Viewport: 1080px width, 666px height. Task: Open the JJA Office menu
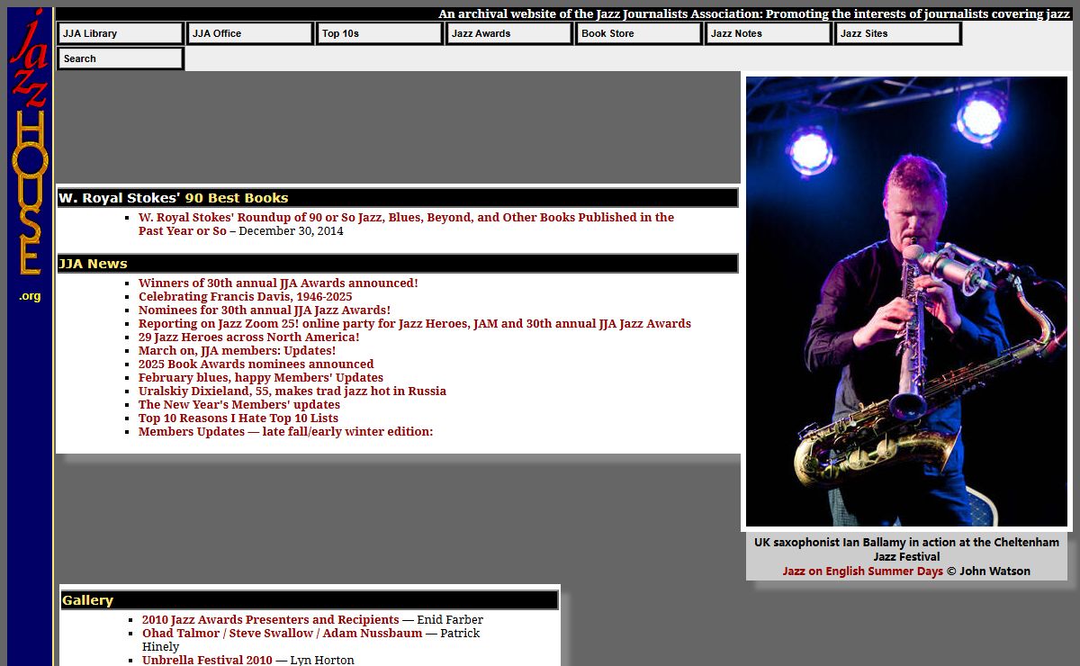(250, 33)
